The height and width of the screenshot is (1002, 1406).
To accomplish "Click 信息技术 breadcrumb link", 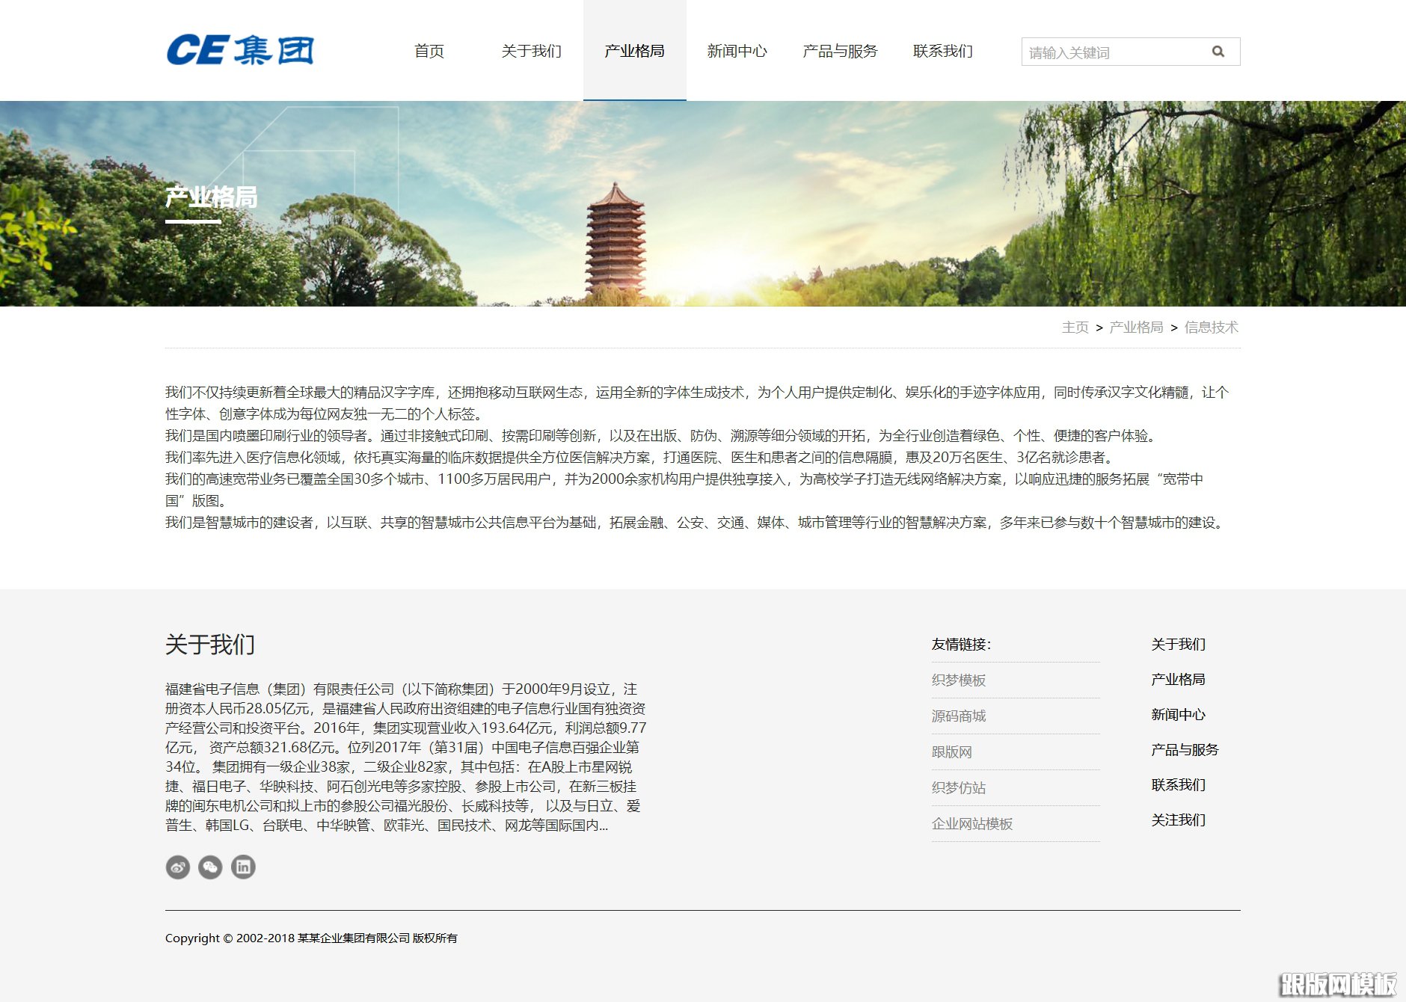I will pyautogui.click(x=1212, y=328).
